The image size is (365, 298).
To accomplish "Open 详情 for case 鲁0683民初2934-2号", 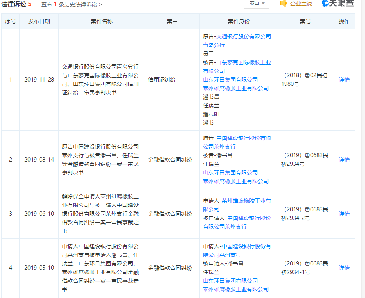I will (x=344, y=214).
